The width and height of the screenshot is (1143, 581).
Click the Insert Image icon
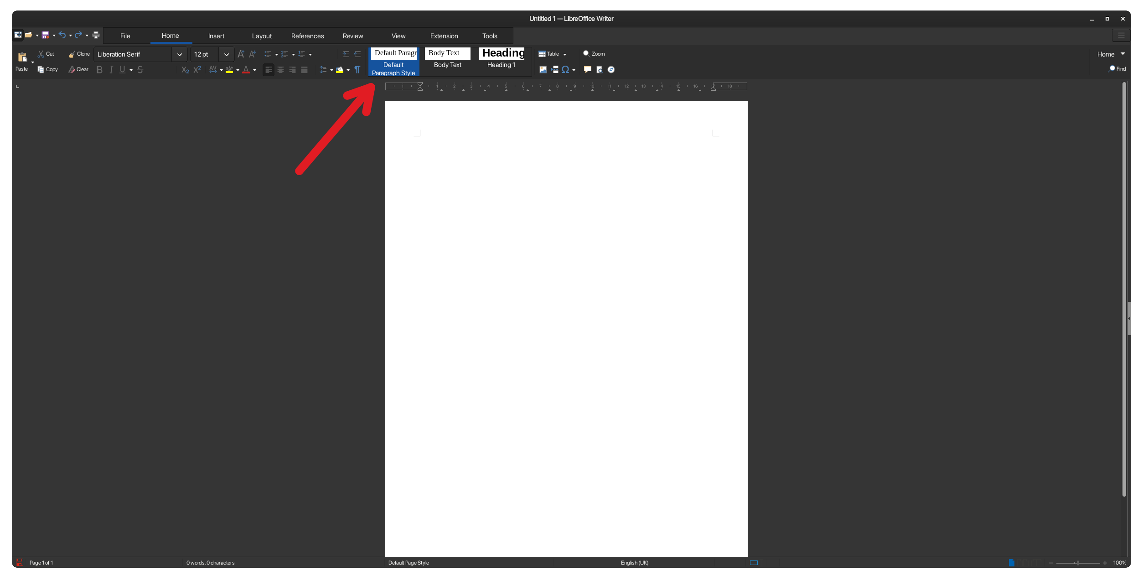click(x=543, y=70)
